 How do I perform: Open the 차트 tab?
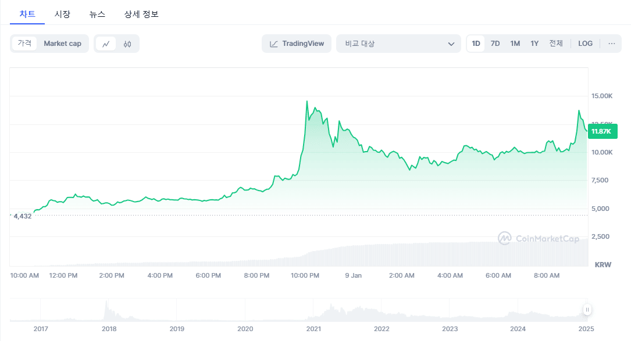coord(27,14)
